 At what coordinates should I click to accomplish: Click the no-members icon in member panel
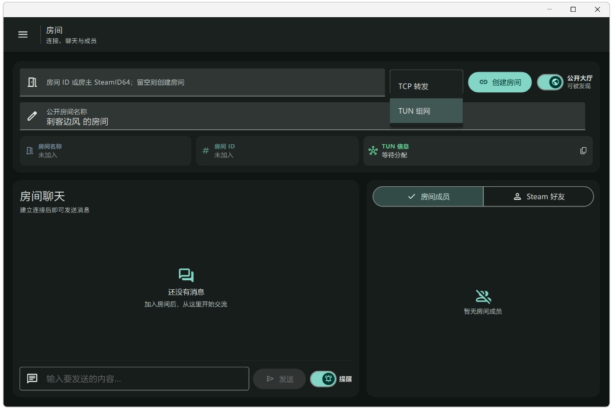(483, 297)
